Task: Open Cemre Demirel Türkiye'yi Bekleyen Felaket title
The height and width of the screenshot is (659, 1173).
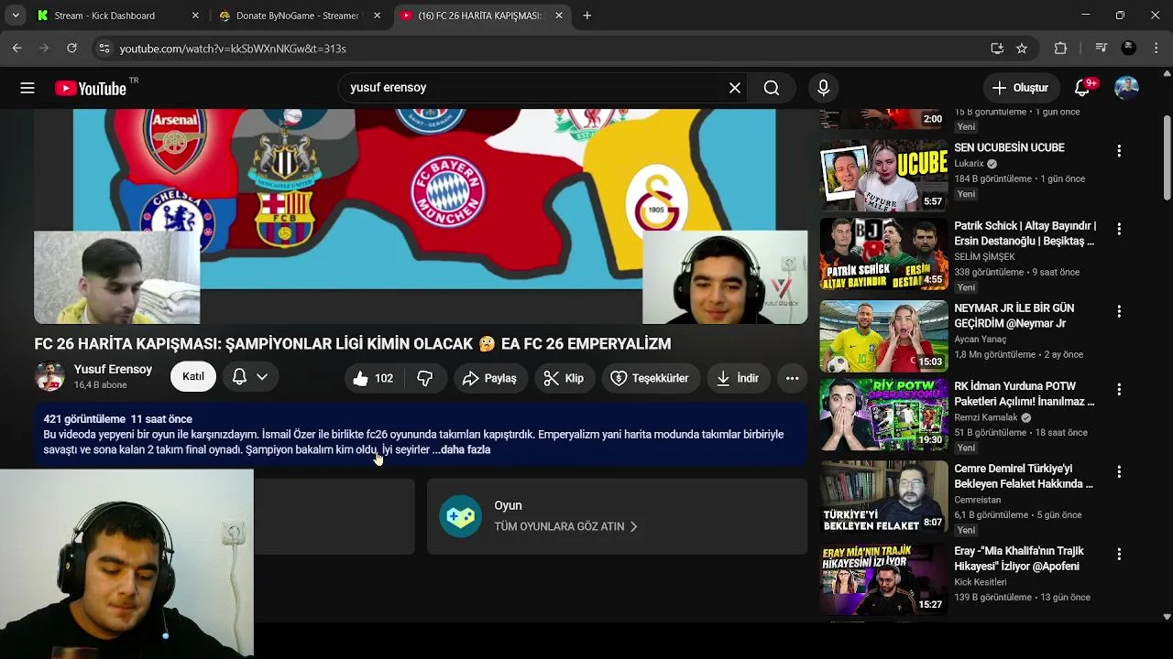Action: (1024, 476)
